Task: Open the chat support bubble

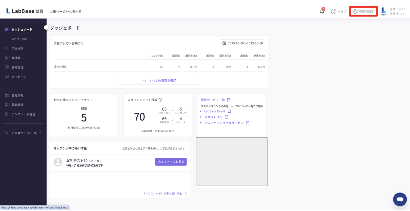Action: click(x=400, y=199)
